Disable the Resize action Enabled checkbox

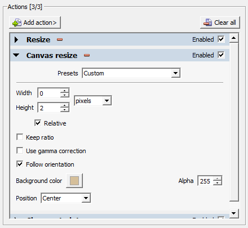221,39
